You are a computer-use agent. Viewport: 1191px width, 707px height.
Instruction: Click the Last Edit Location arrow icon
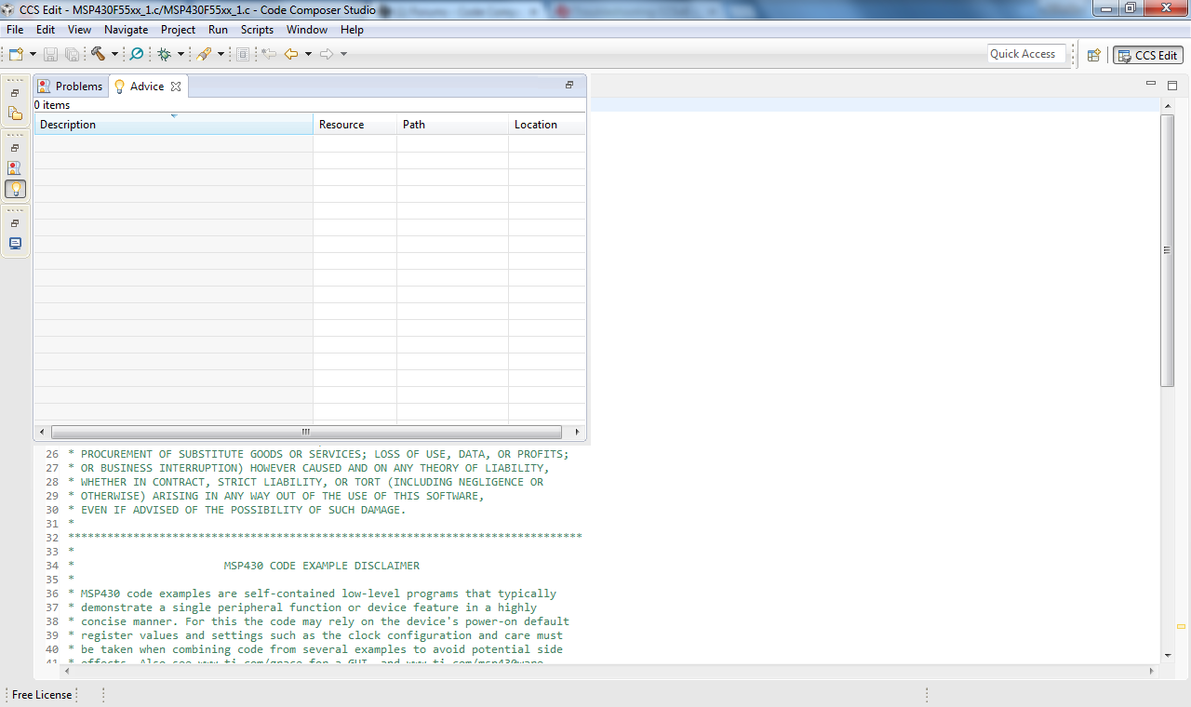pos(269,54)
